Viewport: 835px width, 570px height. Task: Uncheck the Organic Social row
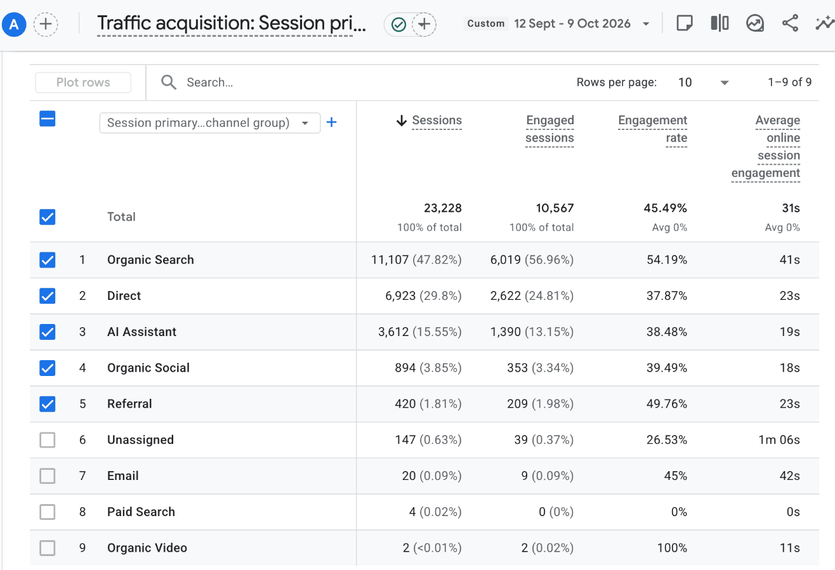(x=48, y=368)
